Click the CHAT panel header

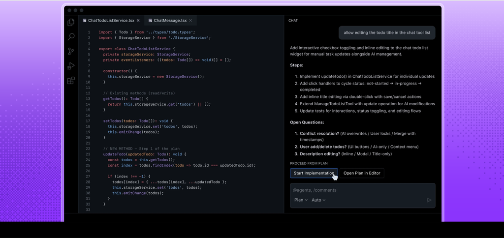(293, 21)
